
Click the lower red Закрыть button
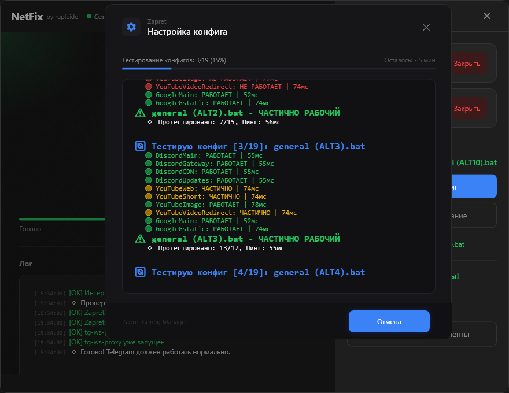coord(467,109)
